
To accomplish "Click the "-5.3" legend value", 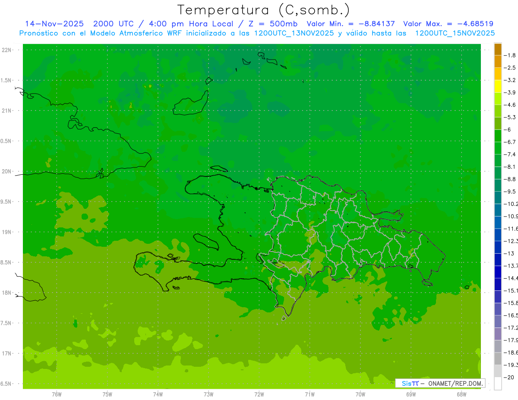I will [510, 117].
